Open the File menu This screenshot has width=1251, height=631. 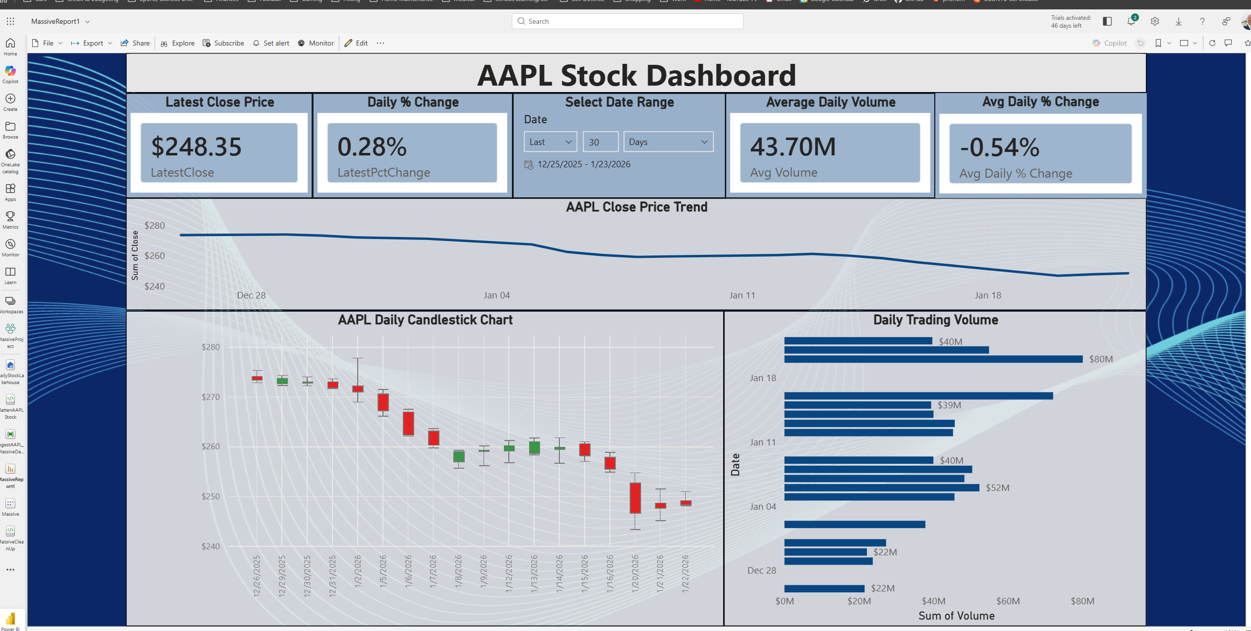pos(48,43)
